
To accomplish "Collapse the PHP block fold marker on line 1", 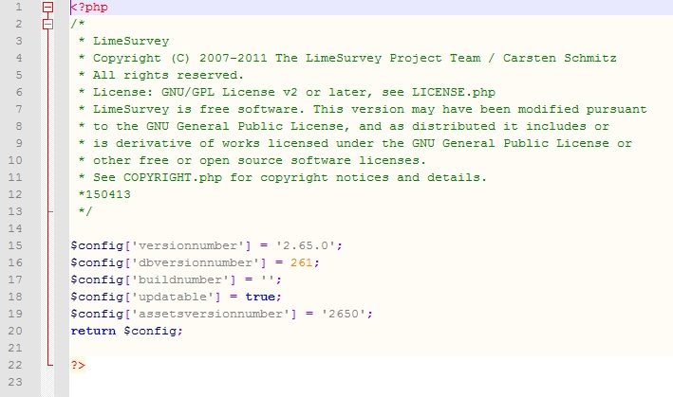I will tap(48, 8).
